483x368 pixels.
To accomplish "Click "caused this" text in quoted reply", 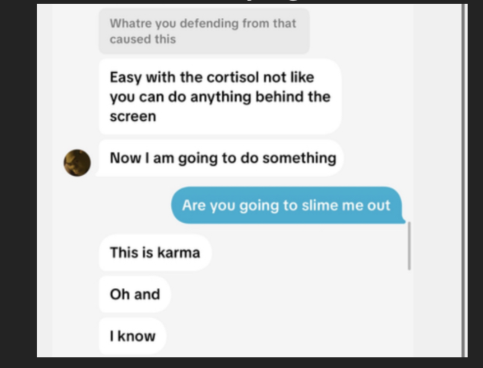I will pyautogui.click(x=143, y=39).
